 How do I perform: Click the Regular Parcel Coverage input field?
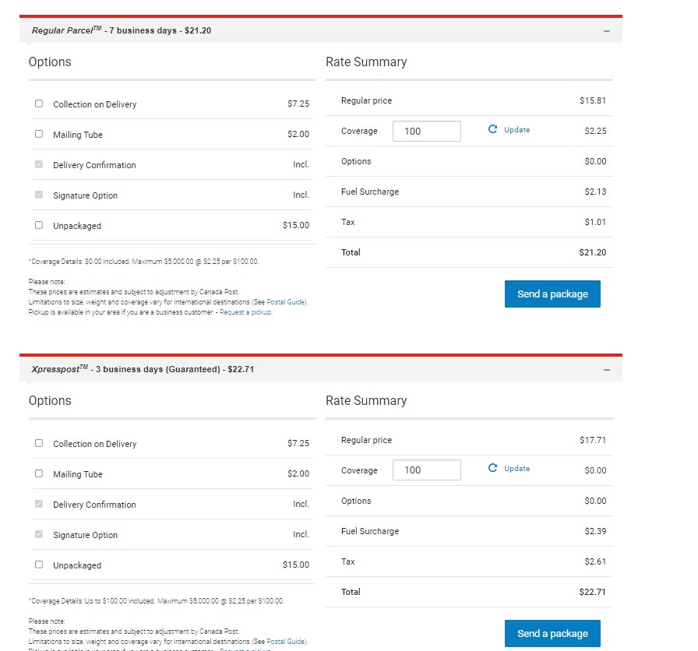(x=426, y=131)
